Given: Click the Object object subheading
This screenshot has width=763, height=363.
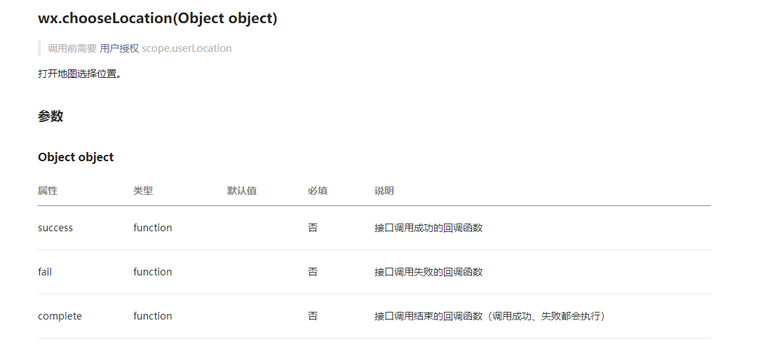Looking at the screenshot, I should click(76, 157).
